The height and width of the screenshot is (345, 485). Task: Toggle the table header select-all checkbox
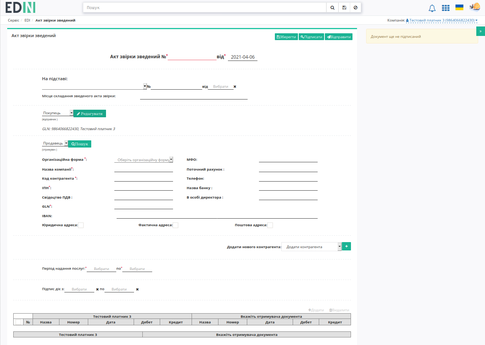(x=18, y=322)
